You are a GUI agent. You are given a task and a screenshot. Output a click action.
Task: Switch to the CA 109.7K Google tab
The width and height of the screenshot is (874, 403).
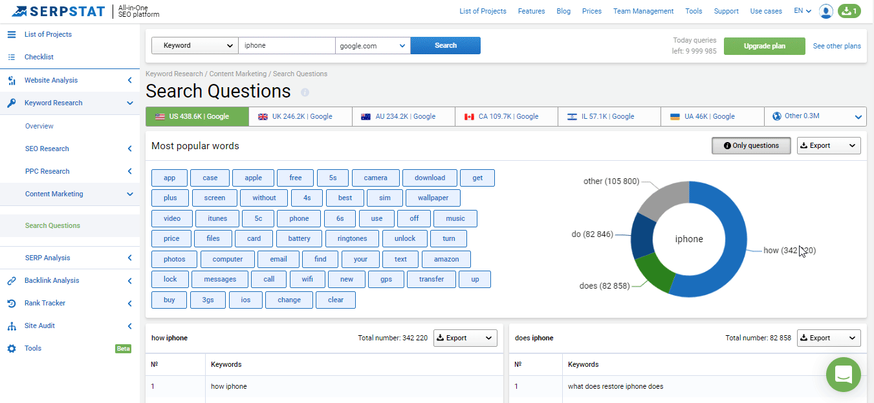507,116
